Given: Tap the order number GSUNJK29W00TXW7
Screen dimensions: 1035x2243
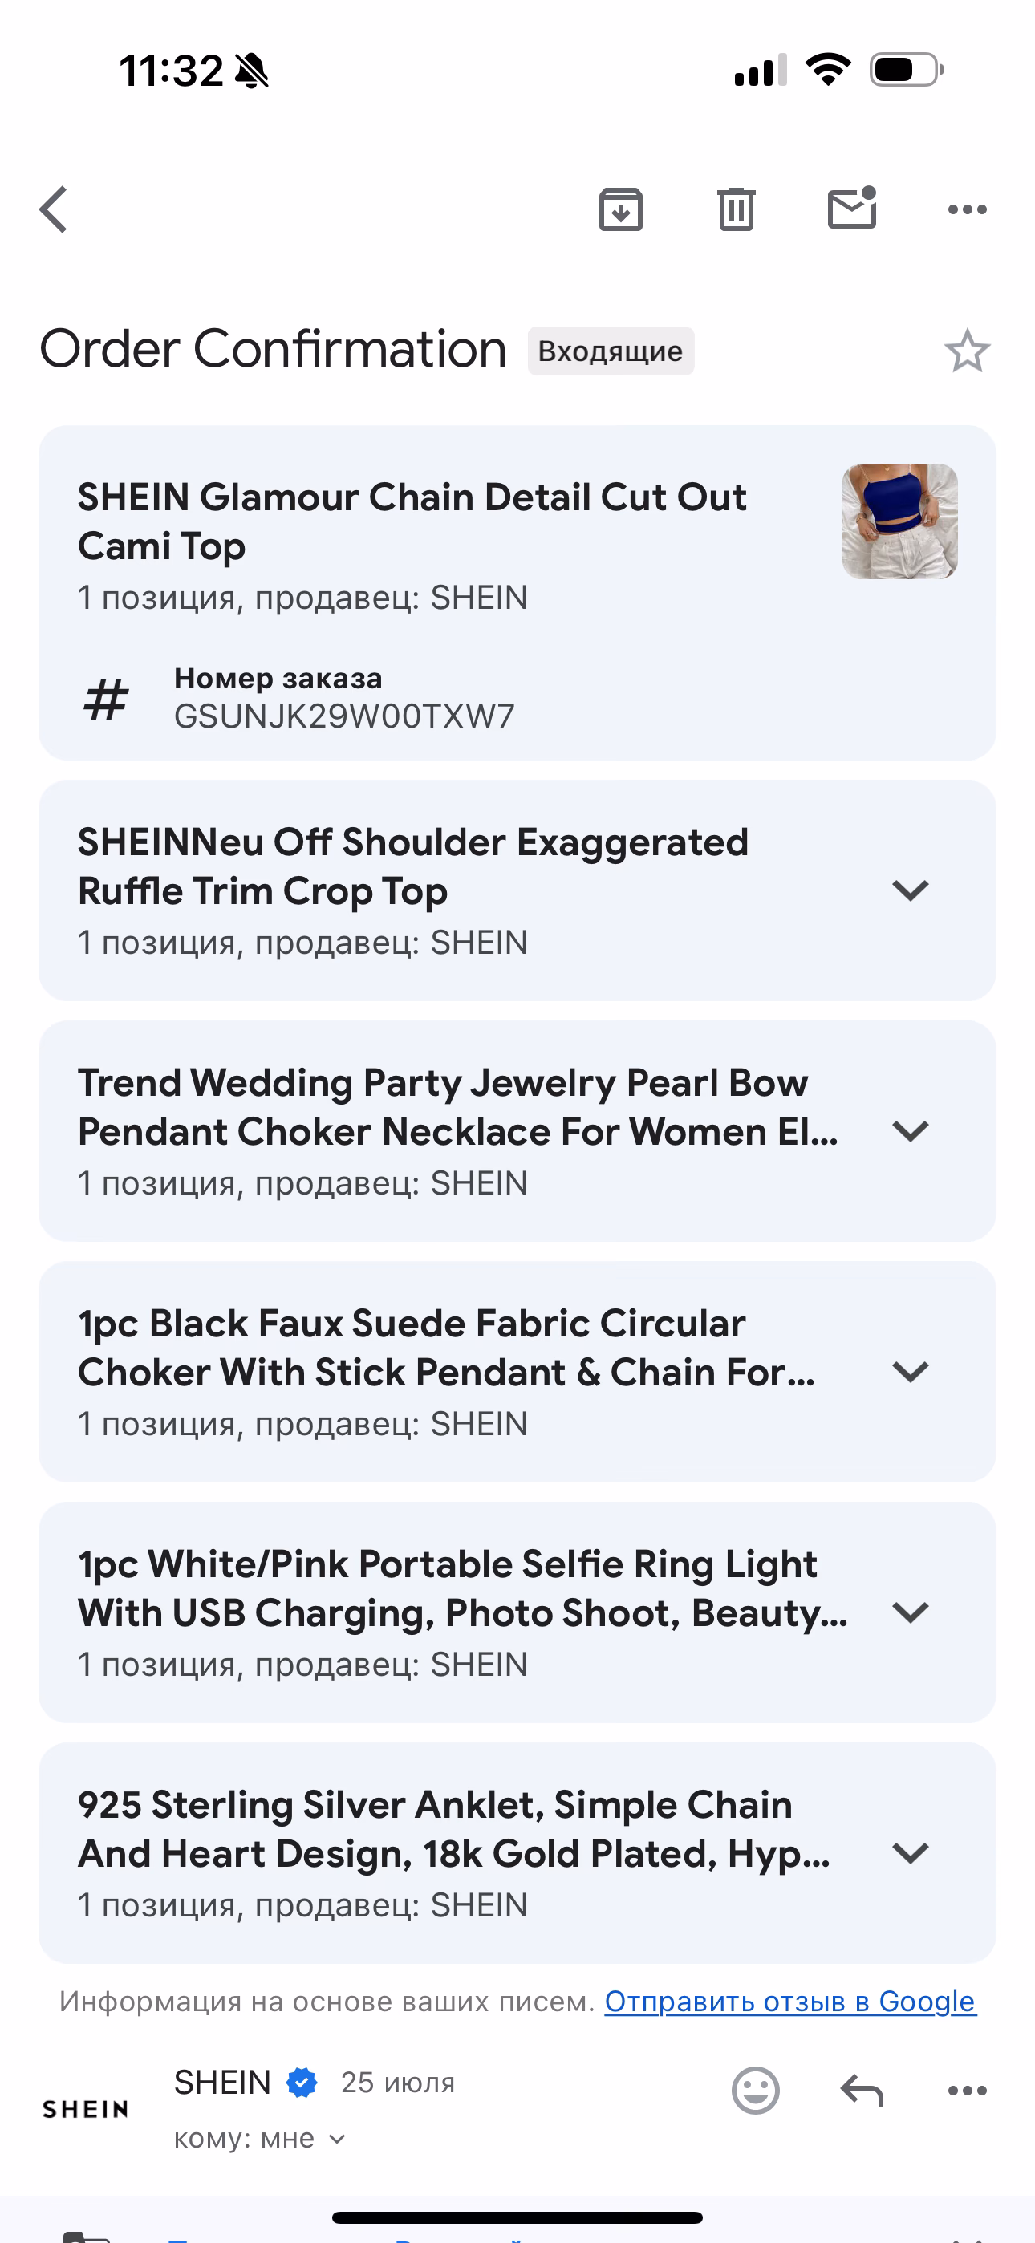Looking at the screenshot, I should click(x=344, y=716).
